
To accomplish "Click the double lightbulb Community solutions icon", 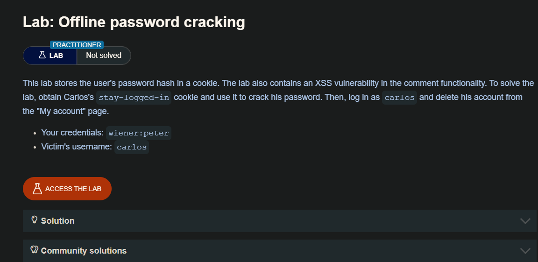I will (34, 250).
